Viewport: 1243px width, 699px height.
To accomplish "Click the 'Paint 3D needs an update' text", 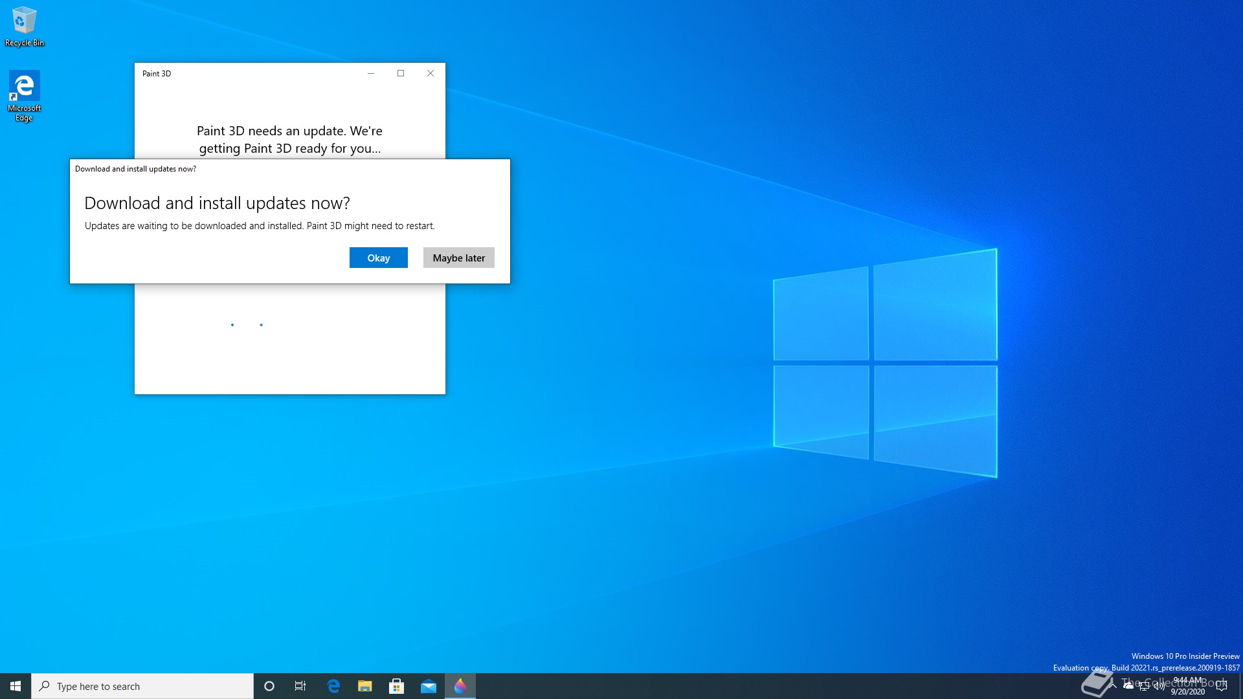I will pos(289,140).
